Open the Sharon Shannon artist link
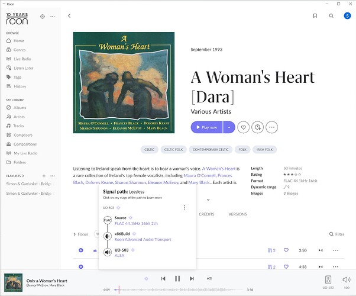Screen dimensions: 356x296 (130, 182)
